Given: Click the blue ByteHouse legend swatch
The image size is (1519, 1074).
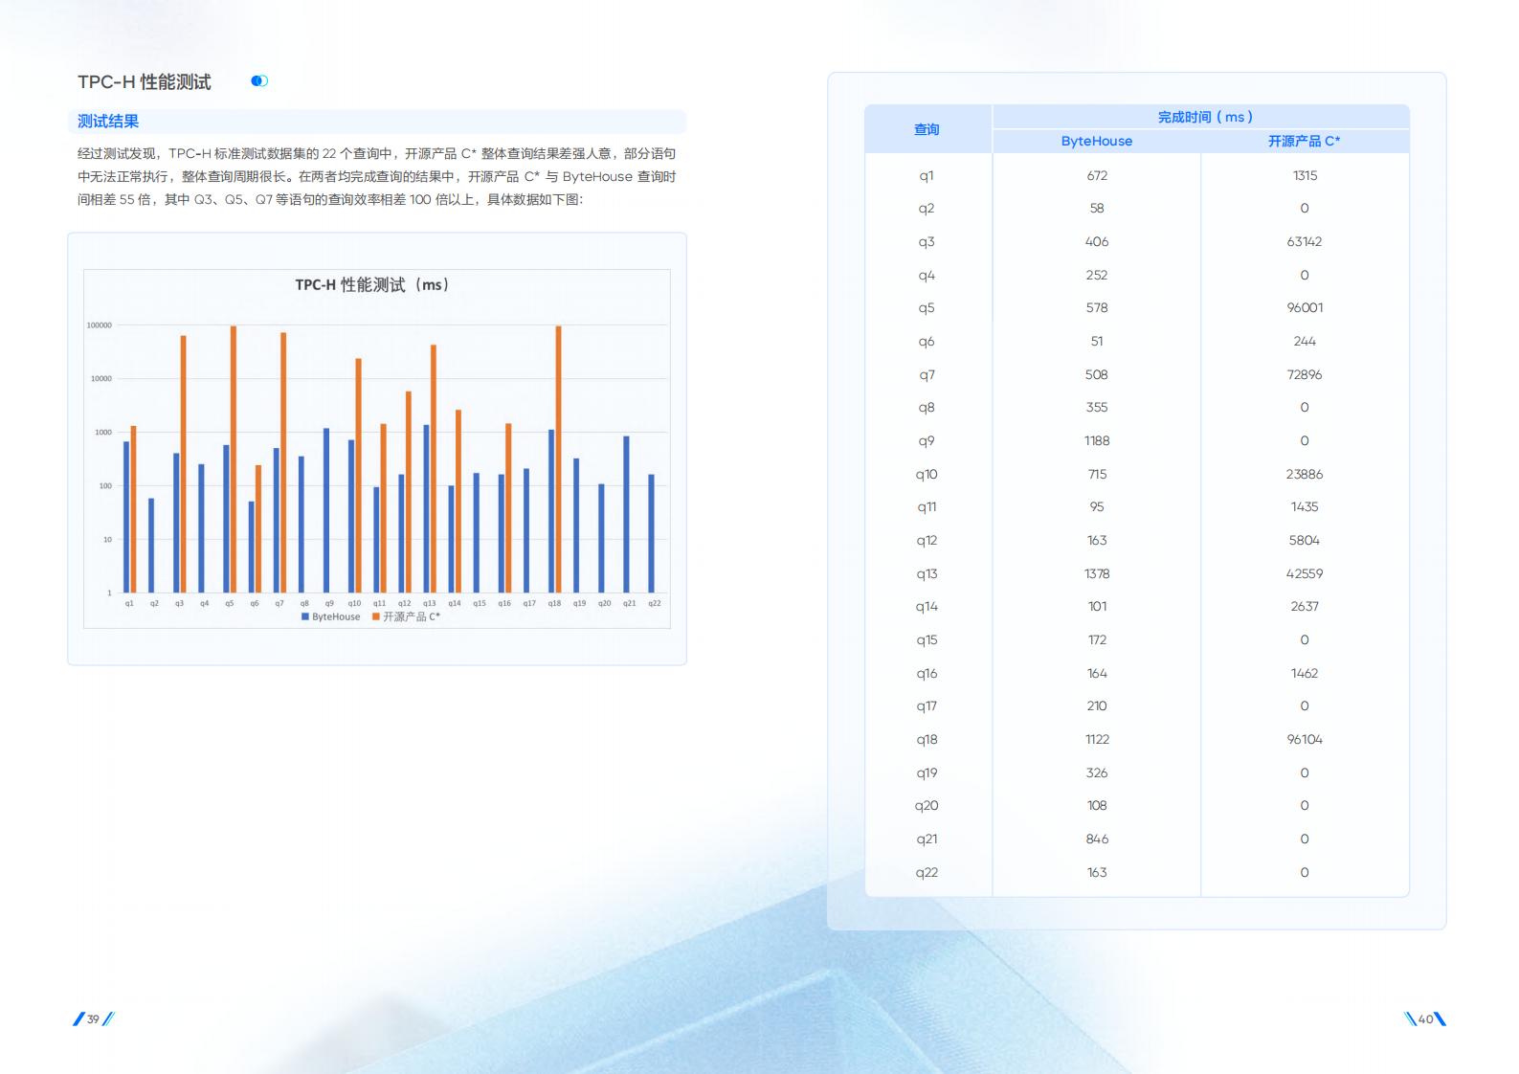Looking at the screenshot, I should coord(305,617).
